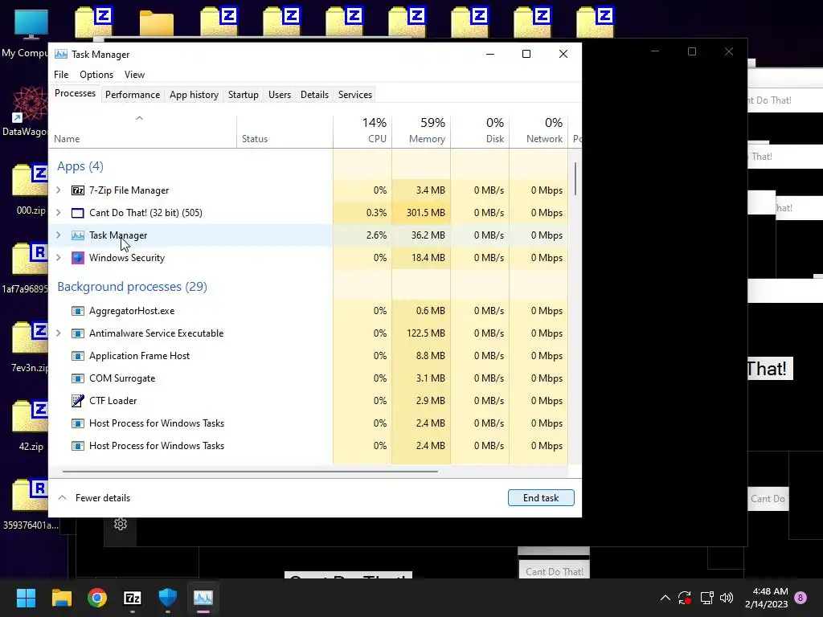Click the Task Manager title bar icon
Image resolution: width=823 pixels, height=617 pixels.
click(x=61, y=55)
